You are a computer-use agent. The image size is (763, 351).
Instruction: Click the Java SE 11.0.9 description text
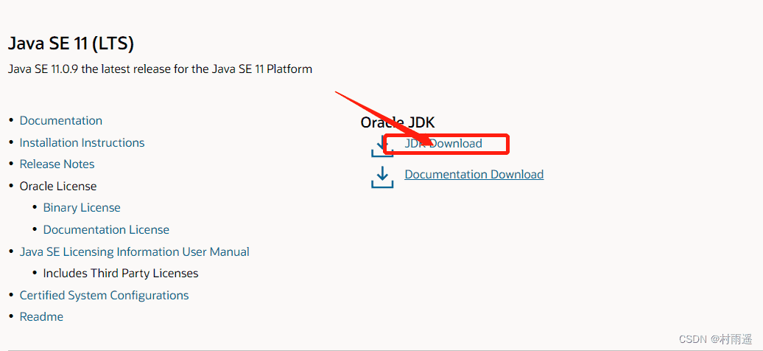pos(160,69)
